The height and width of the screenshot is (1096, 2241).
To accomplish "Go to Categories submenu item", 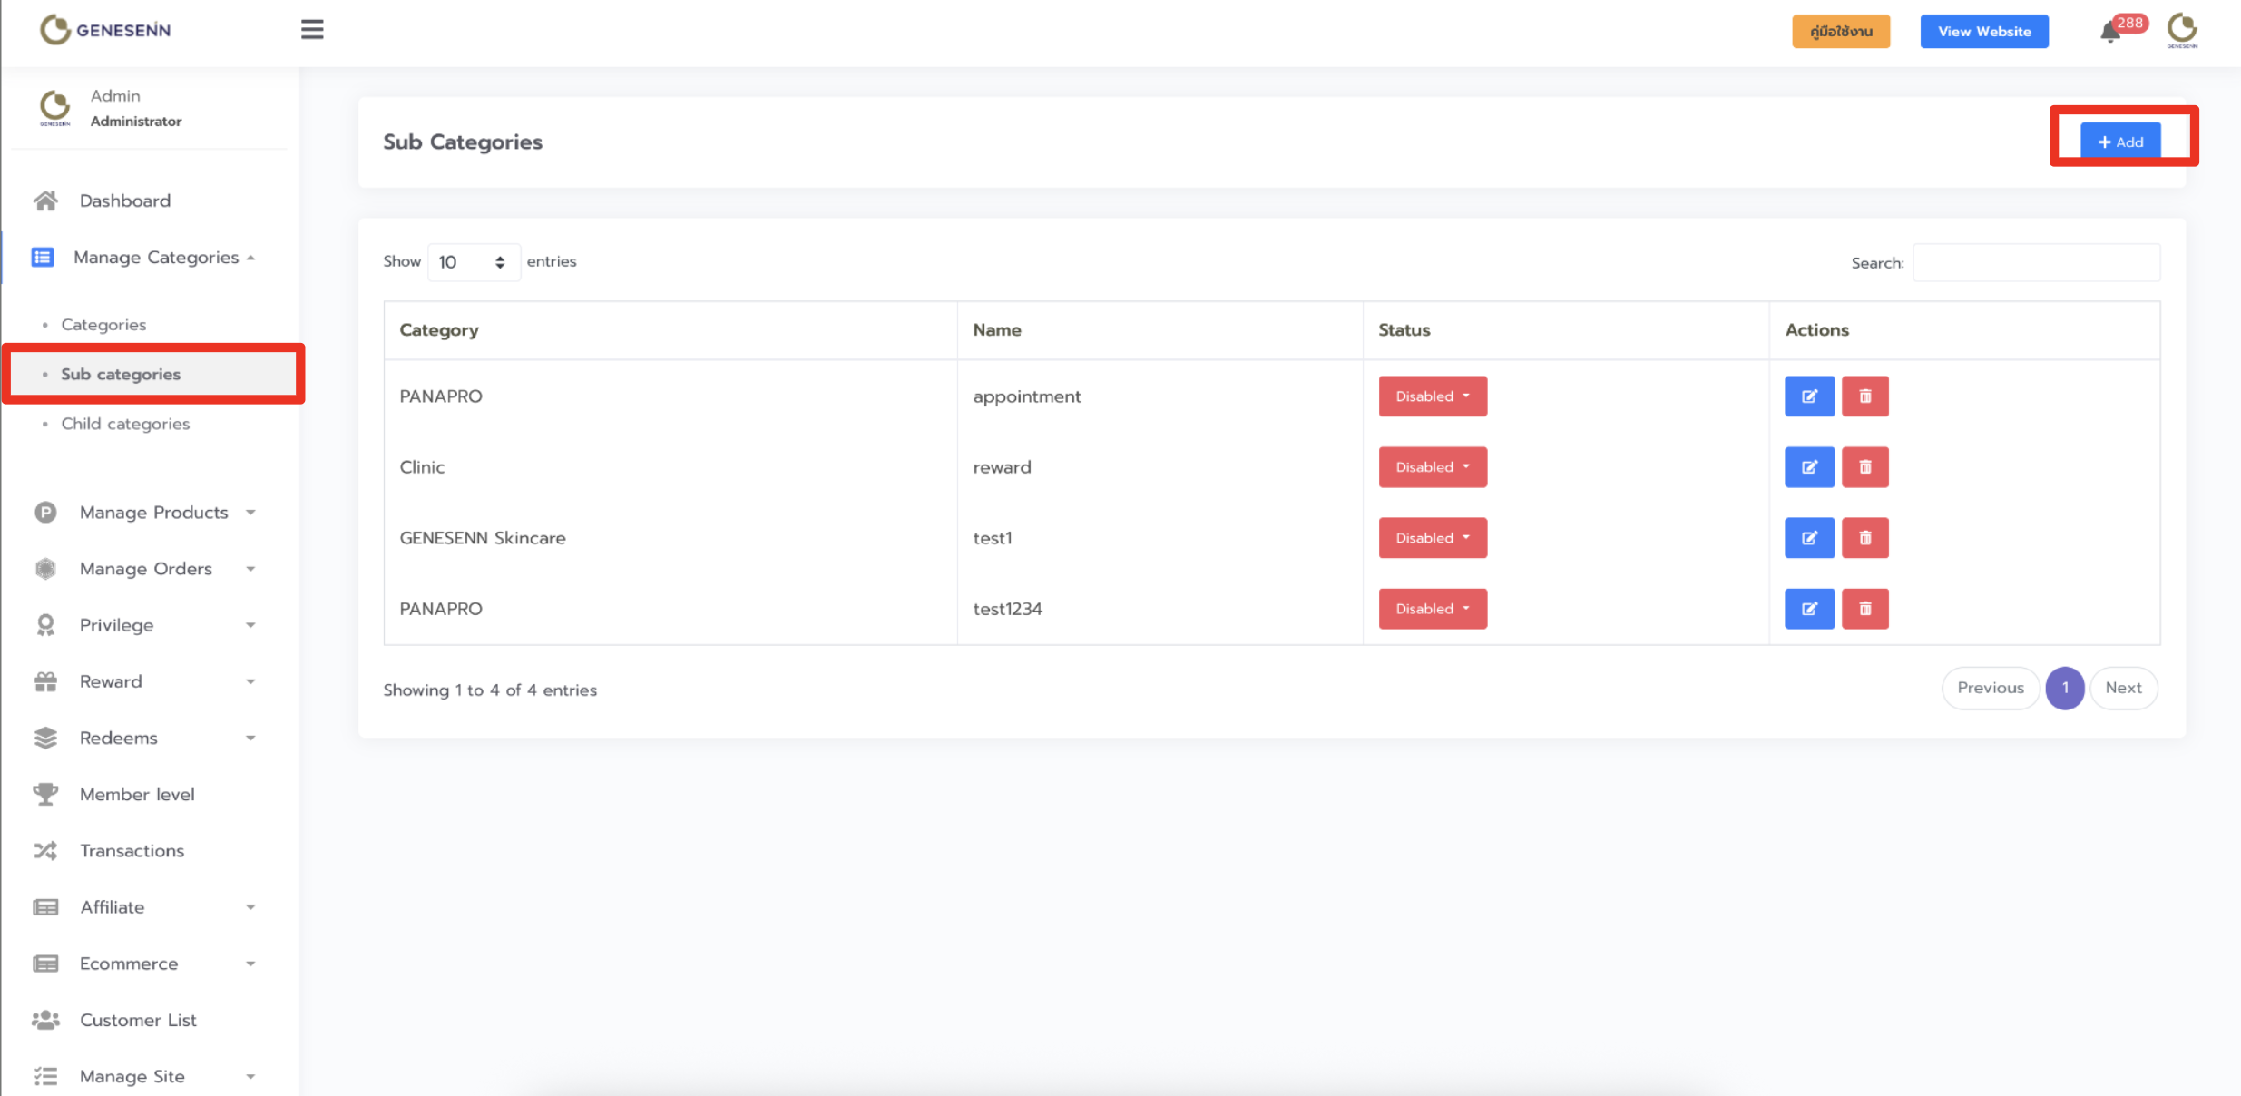I will coord(103,325).
